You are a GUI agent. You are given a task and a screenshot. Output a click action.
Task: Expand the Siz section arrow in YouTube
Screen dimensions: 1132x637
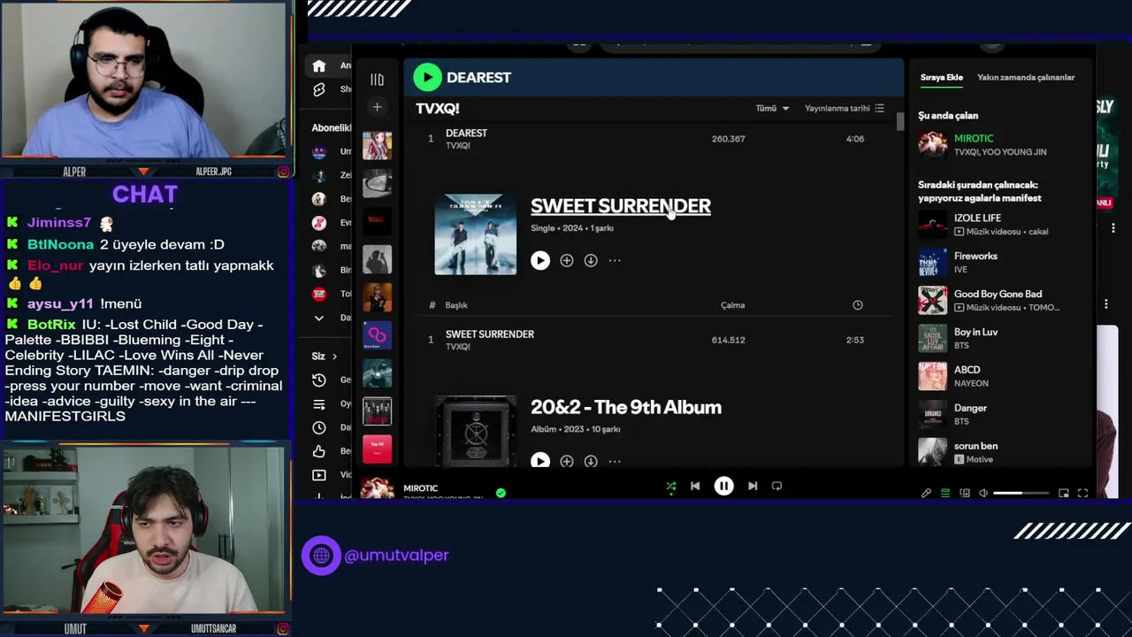[x=334, y=357]
